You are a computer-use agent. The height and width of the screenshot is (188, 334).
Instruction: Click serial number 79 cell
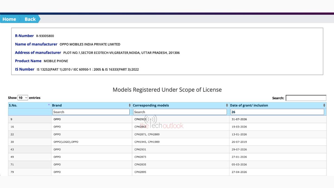30,172
